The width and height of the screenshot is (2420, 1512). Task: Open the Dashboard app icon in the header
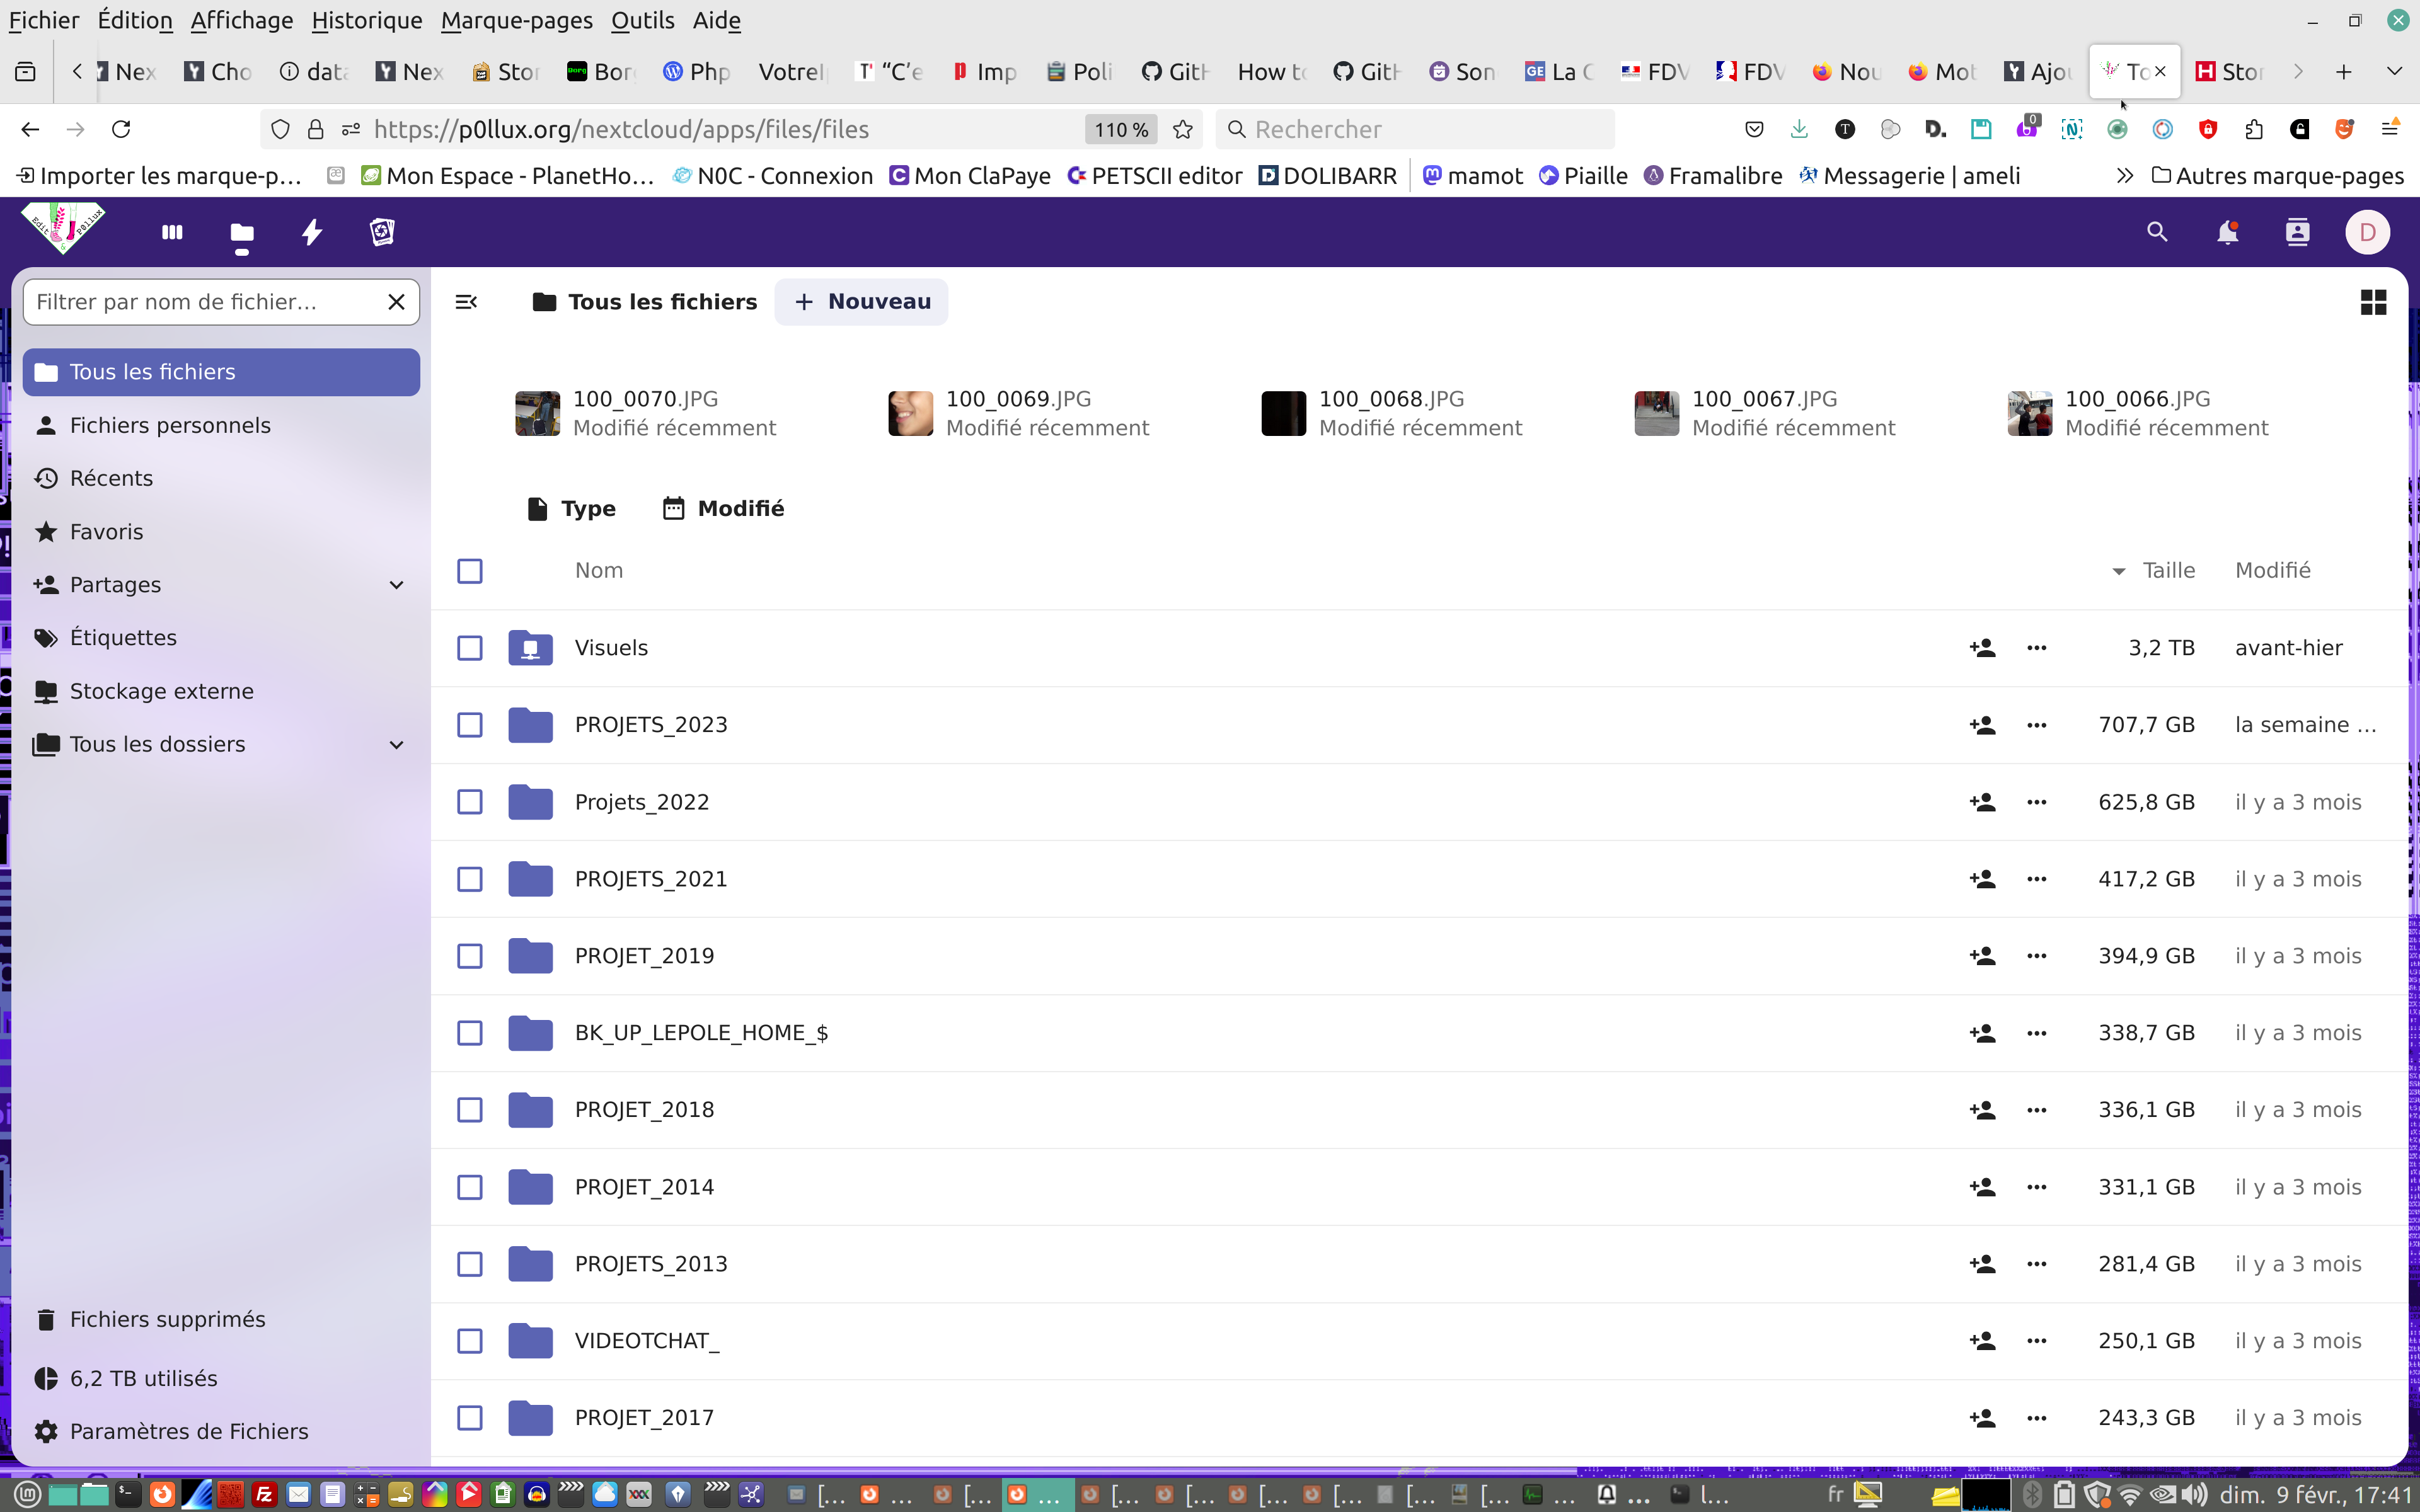coord(172,232)
